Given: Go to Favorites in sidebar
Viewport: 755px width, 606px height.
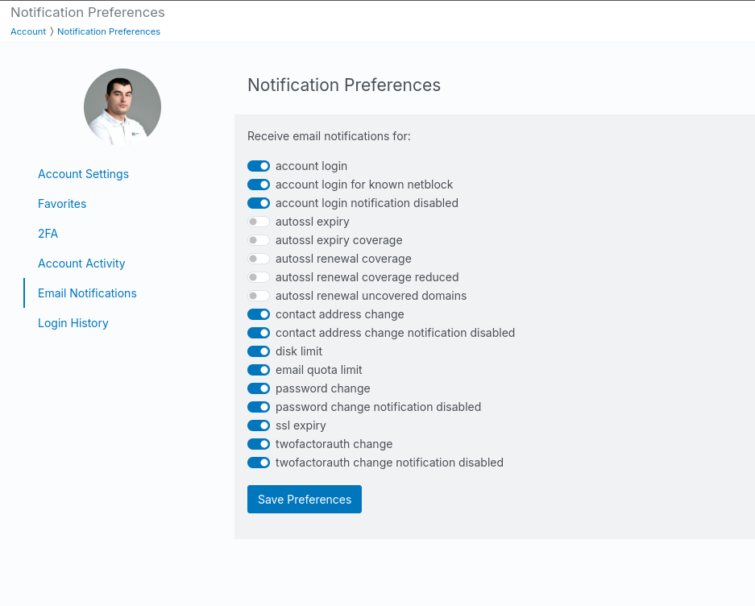Looking at the screenshot, I should pos(62,204).
